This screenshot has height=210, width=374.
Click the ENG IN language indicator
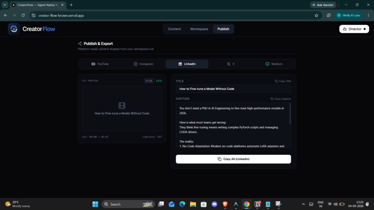(321, 204)
